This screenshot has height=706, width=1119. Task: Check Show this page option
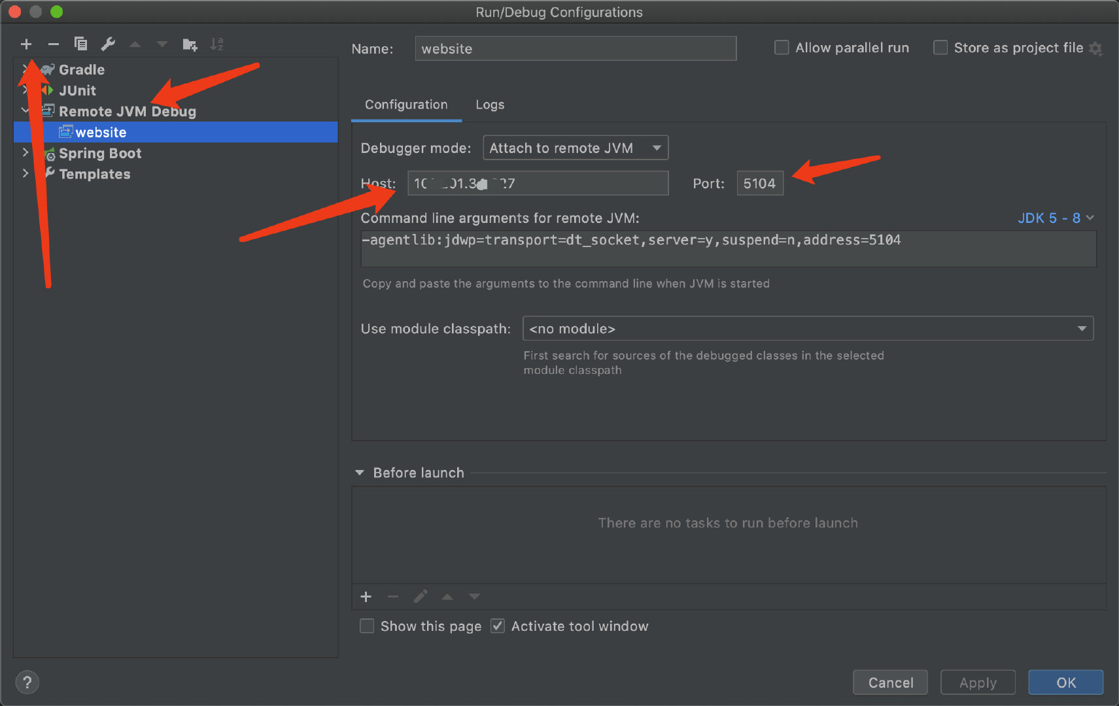click(368, 626)
